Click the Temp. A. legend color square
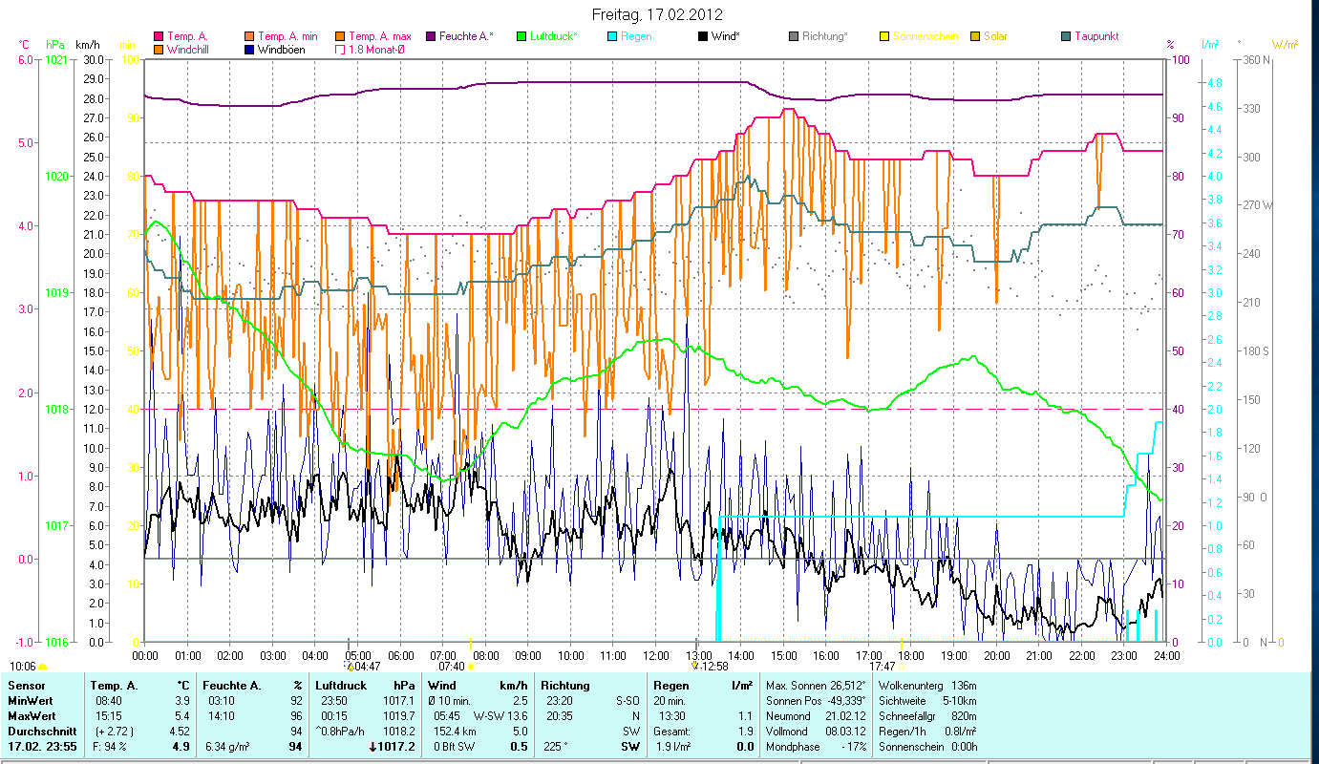This screenshot has width=1319, height=764. [x=159, y=36]
